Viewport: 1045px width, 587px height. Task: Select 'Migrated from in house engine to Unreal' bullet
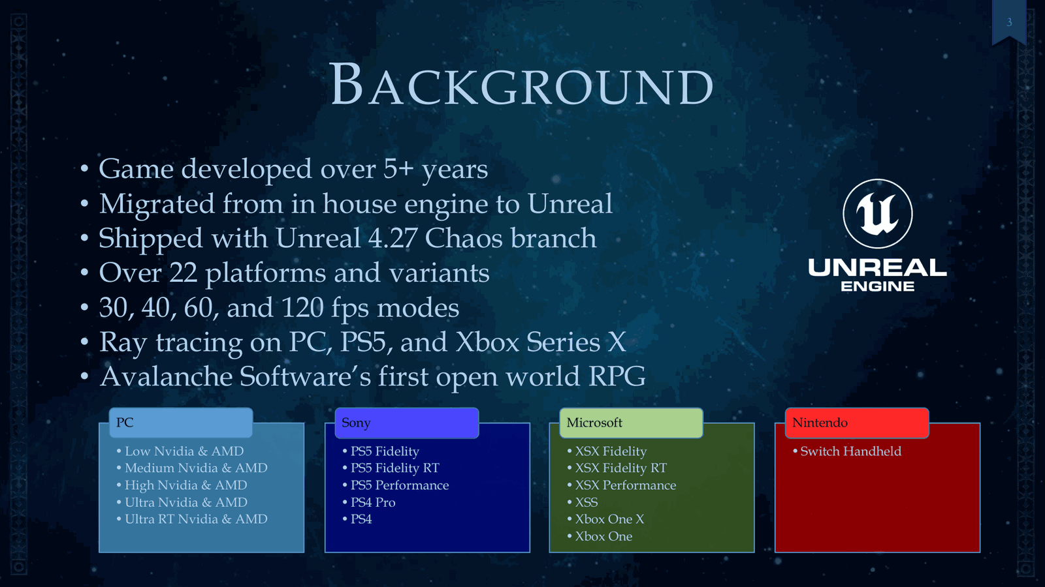[x=356, y=203]
